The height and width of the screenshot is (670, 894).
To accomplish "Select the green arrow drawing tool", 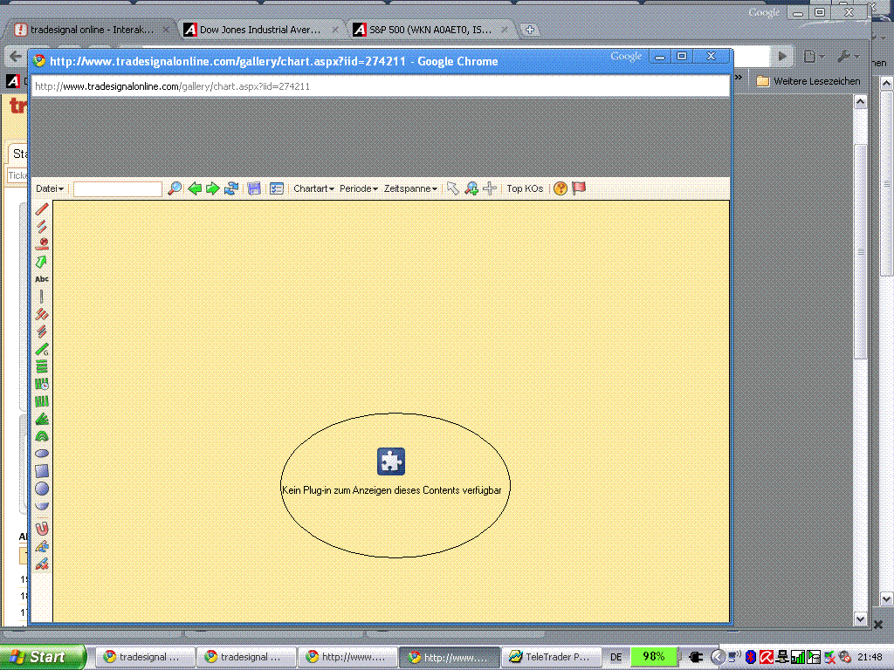I will pyautogui.click(x=42, y=262).
